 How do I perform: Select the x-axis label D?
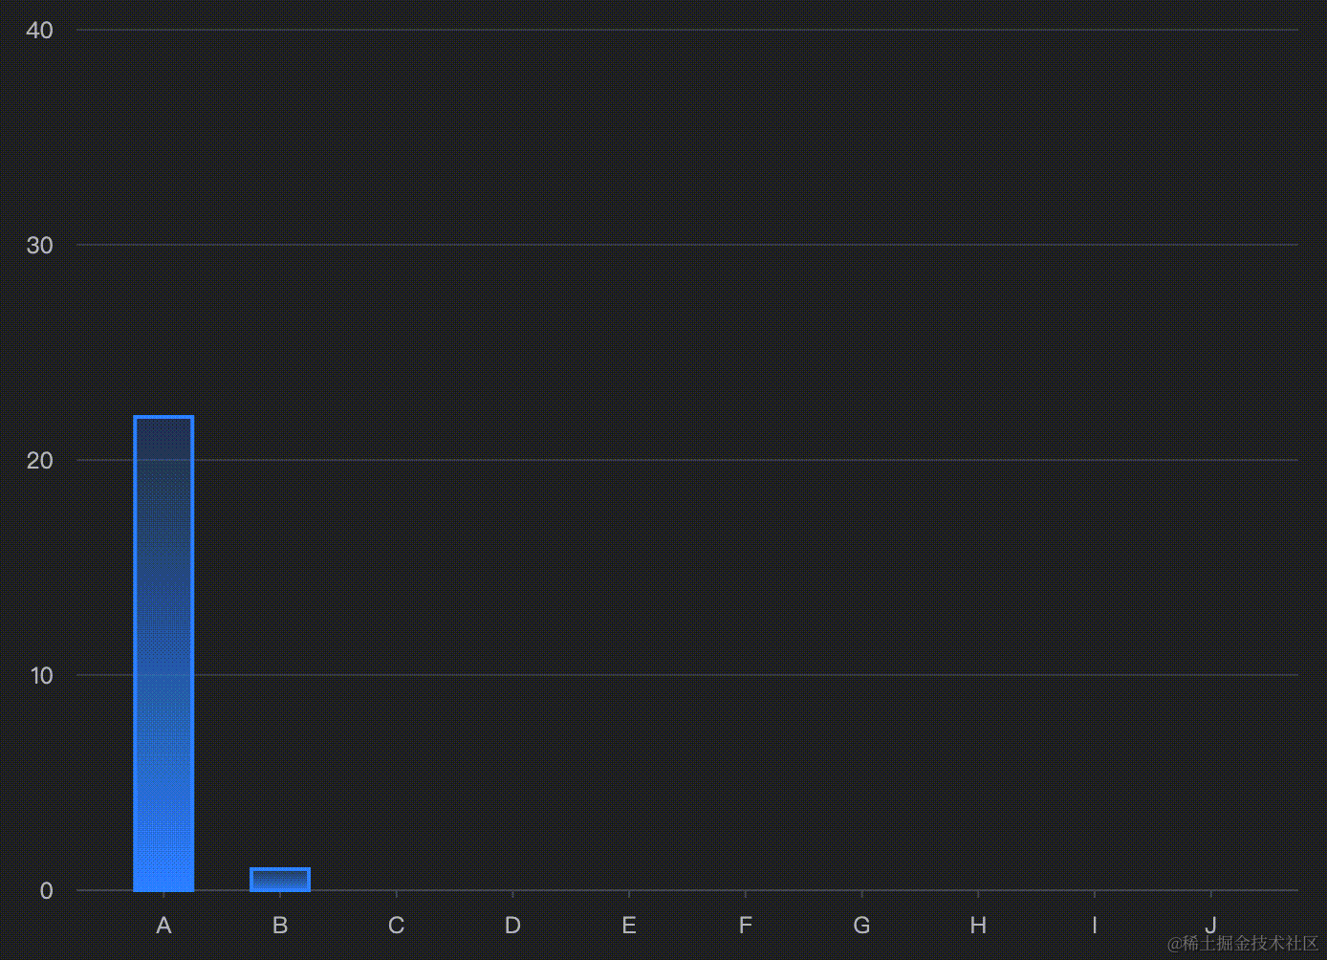(x=512, y=926)
